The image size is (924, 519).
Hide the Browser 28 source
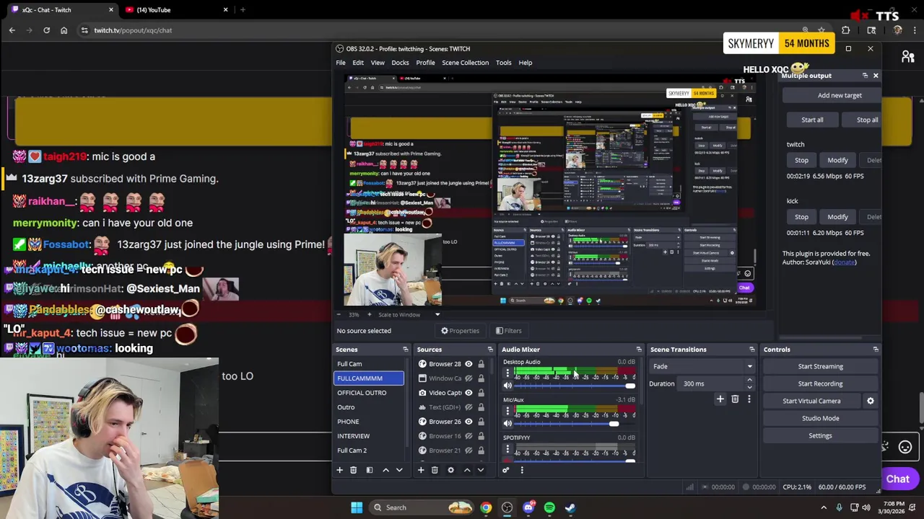pyautogui.click(x=468, y=364)
